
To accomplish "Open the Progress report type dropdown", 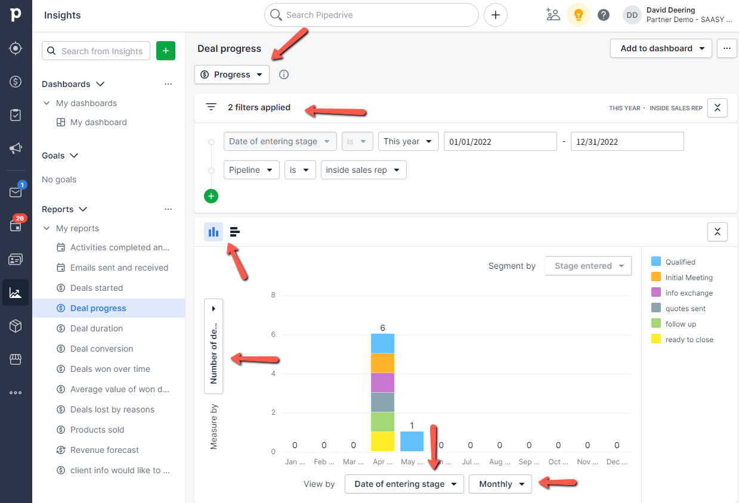I will 232,74.
